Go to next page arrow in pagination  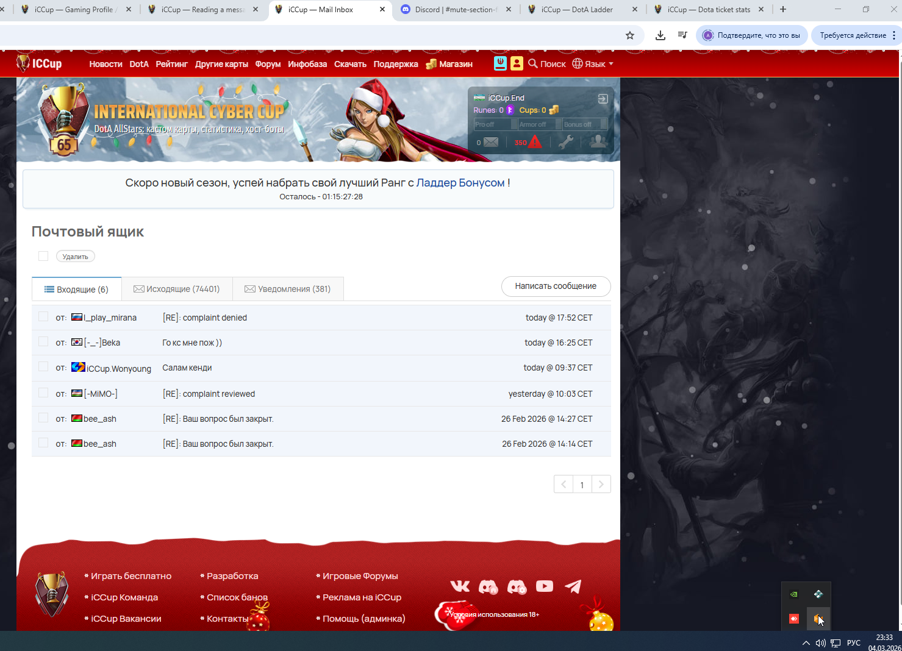pos(601,485)
